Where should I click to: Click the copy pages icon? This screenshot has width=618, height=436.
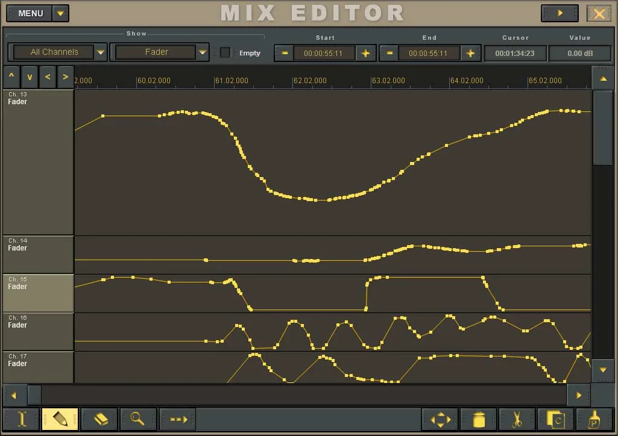(555, 419)
